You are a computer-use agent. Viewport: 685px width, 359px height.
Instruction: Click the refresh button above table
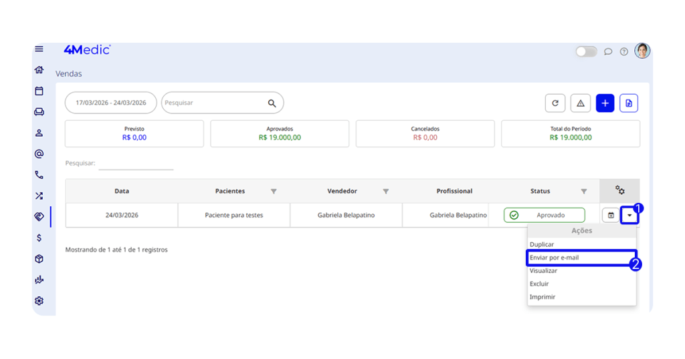click(x=555, y=103)
